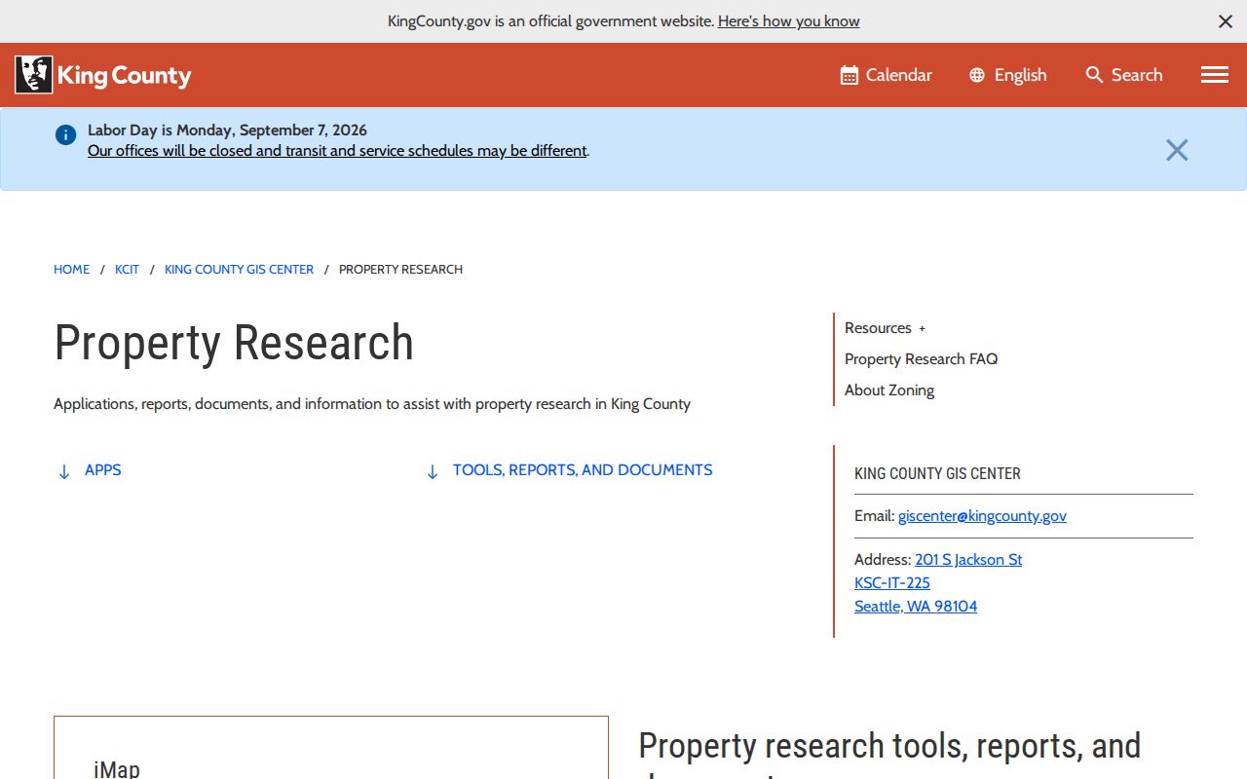Jump to the APPS section

pos(90,470)
